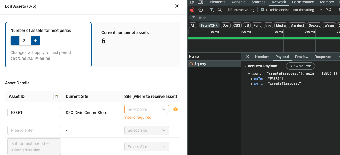Viewport: 340px width, 155px height.
Task: Open the Preview tab of request details
Action: coord(302,57)
